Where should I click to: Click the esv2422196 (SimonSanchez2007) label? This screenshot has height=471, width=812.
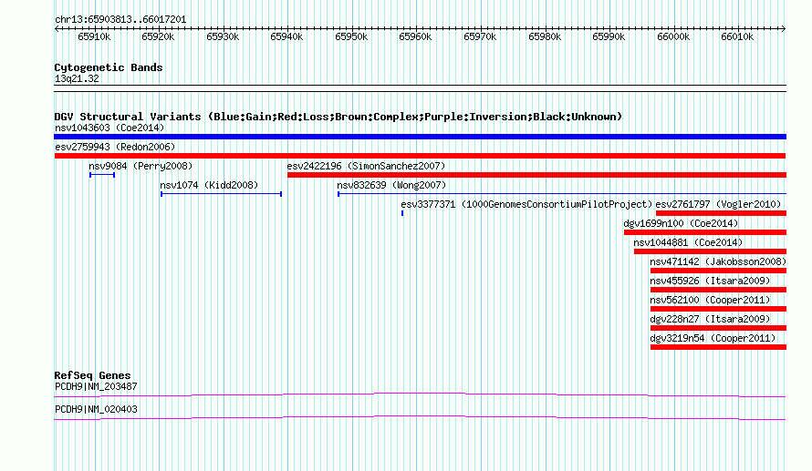[366, 166]
